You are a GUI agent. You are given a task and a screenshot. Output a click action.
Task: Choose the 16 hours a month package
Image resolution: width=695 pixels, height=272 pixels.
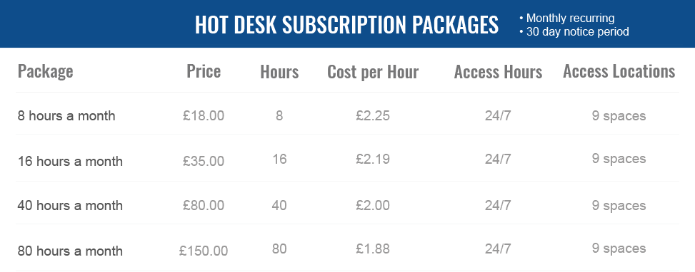tap(70, 161)
